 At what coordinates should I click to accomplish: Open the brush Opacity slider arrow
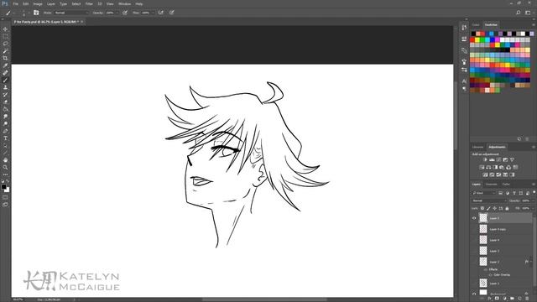pos(117,13)
